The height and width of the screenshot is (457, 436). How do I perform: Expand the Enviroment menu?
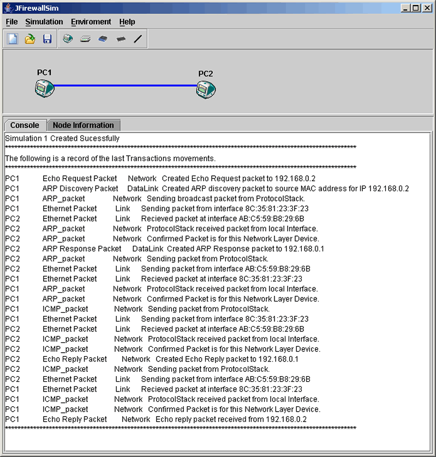click(x=91, y=22)
